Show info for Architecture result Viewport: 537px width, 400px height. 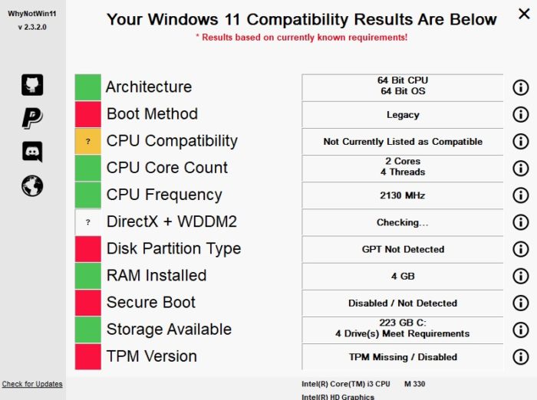tap(520, 87)
